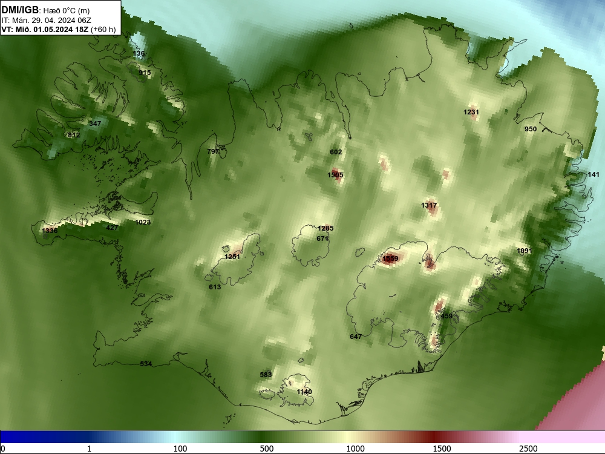Viewport: 605px width, 454px height.
Task: Click the map value 427
Action: 112,228
